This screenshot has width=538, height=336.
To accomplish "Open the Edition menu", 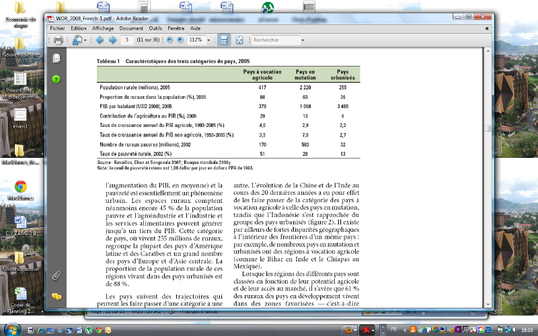I will click(x=79, y=28).
